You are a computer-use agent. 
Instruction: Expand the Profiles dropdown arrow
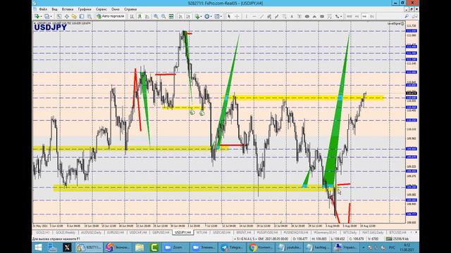[x=51, y=16]
